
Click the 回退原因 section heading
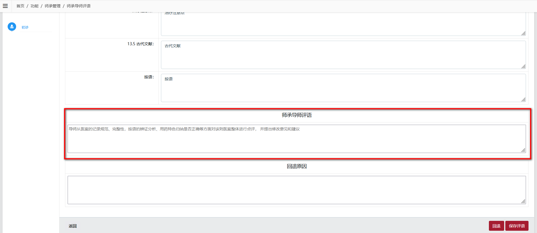297,166
